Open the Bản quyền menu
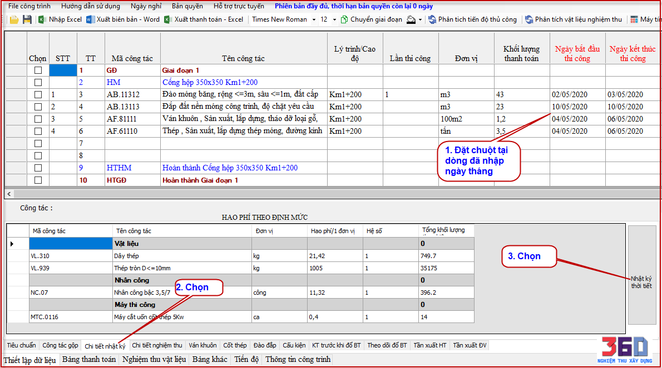 (187, 6)
